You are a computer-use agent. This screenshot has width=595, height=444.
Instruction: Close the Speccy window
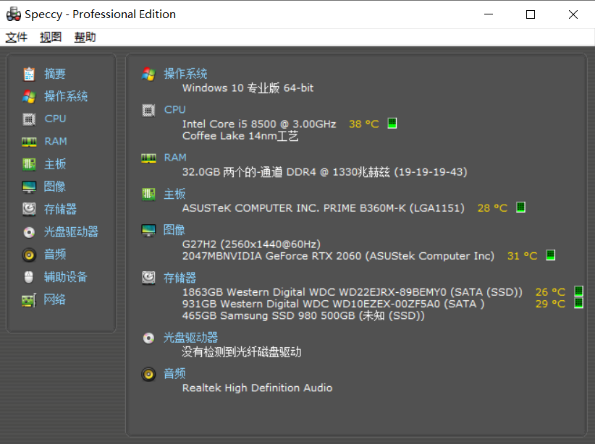[573, 14]
